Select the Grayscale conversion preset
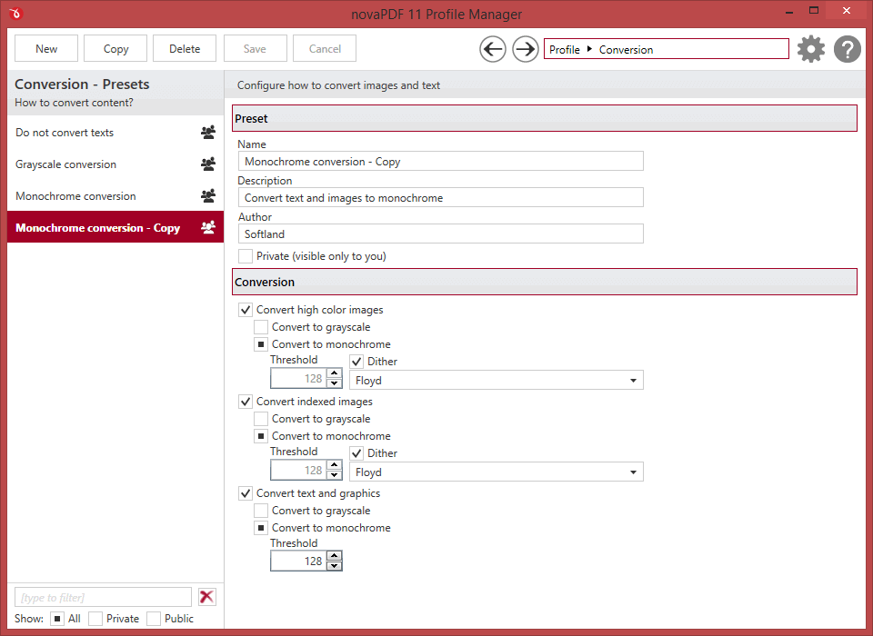Screen dimensions: 873x636 pyautogui.click(x=66, y=164)
